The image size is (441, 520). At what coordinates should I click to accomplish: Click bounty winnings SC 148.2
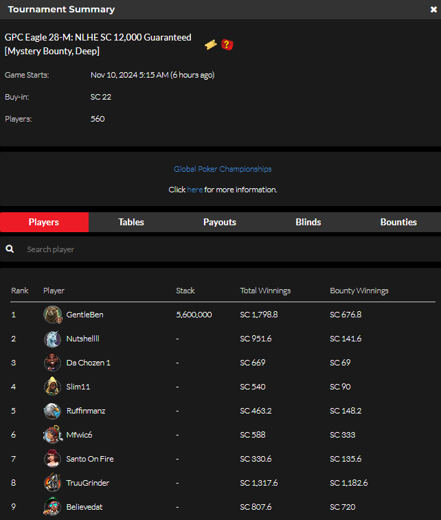(x=346, y=411)
